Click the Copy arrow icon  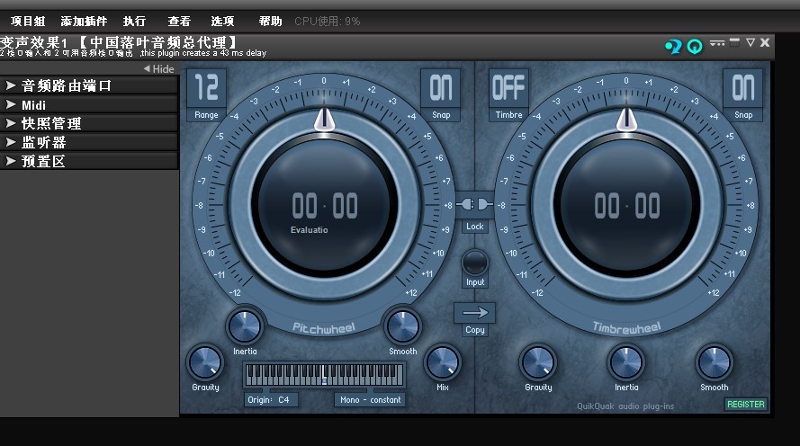tap(475, 313)
